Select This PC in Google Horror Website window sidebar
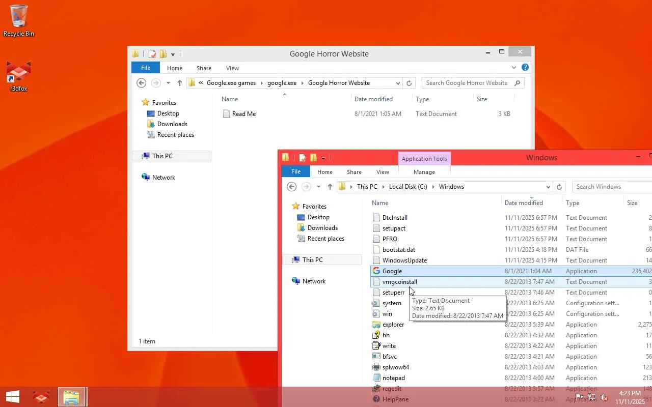652x407 pixels. coord(162,156)
